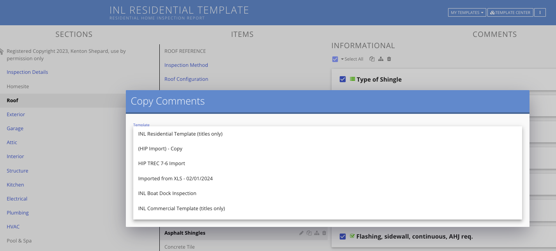Click the green list icon beside Type of Shingle

click(352, 79)
